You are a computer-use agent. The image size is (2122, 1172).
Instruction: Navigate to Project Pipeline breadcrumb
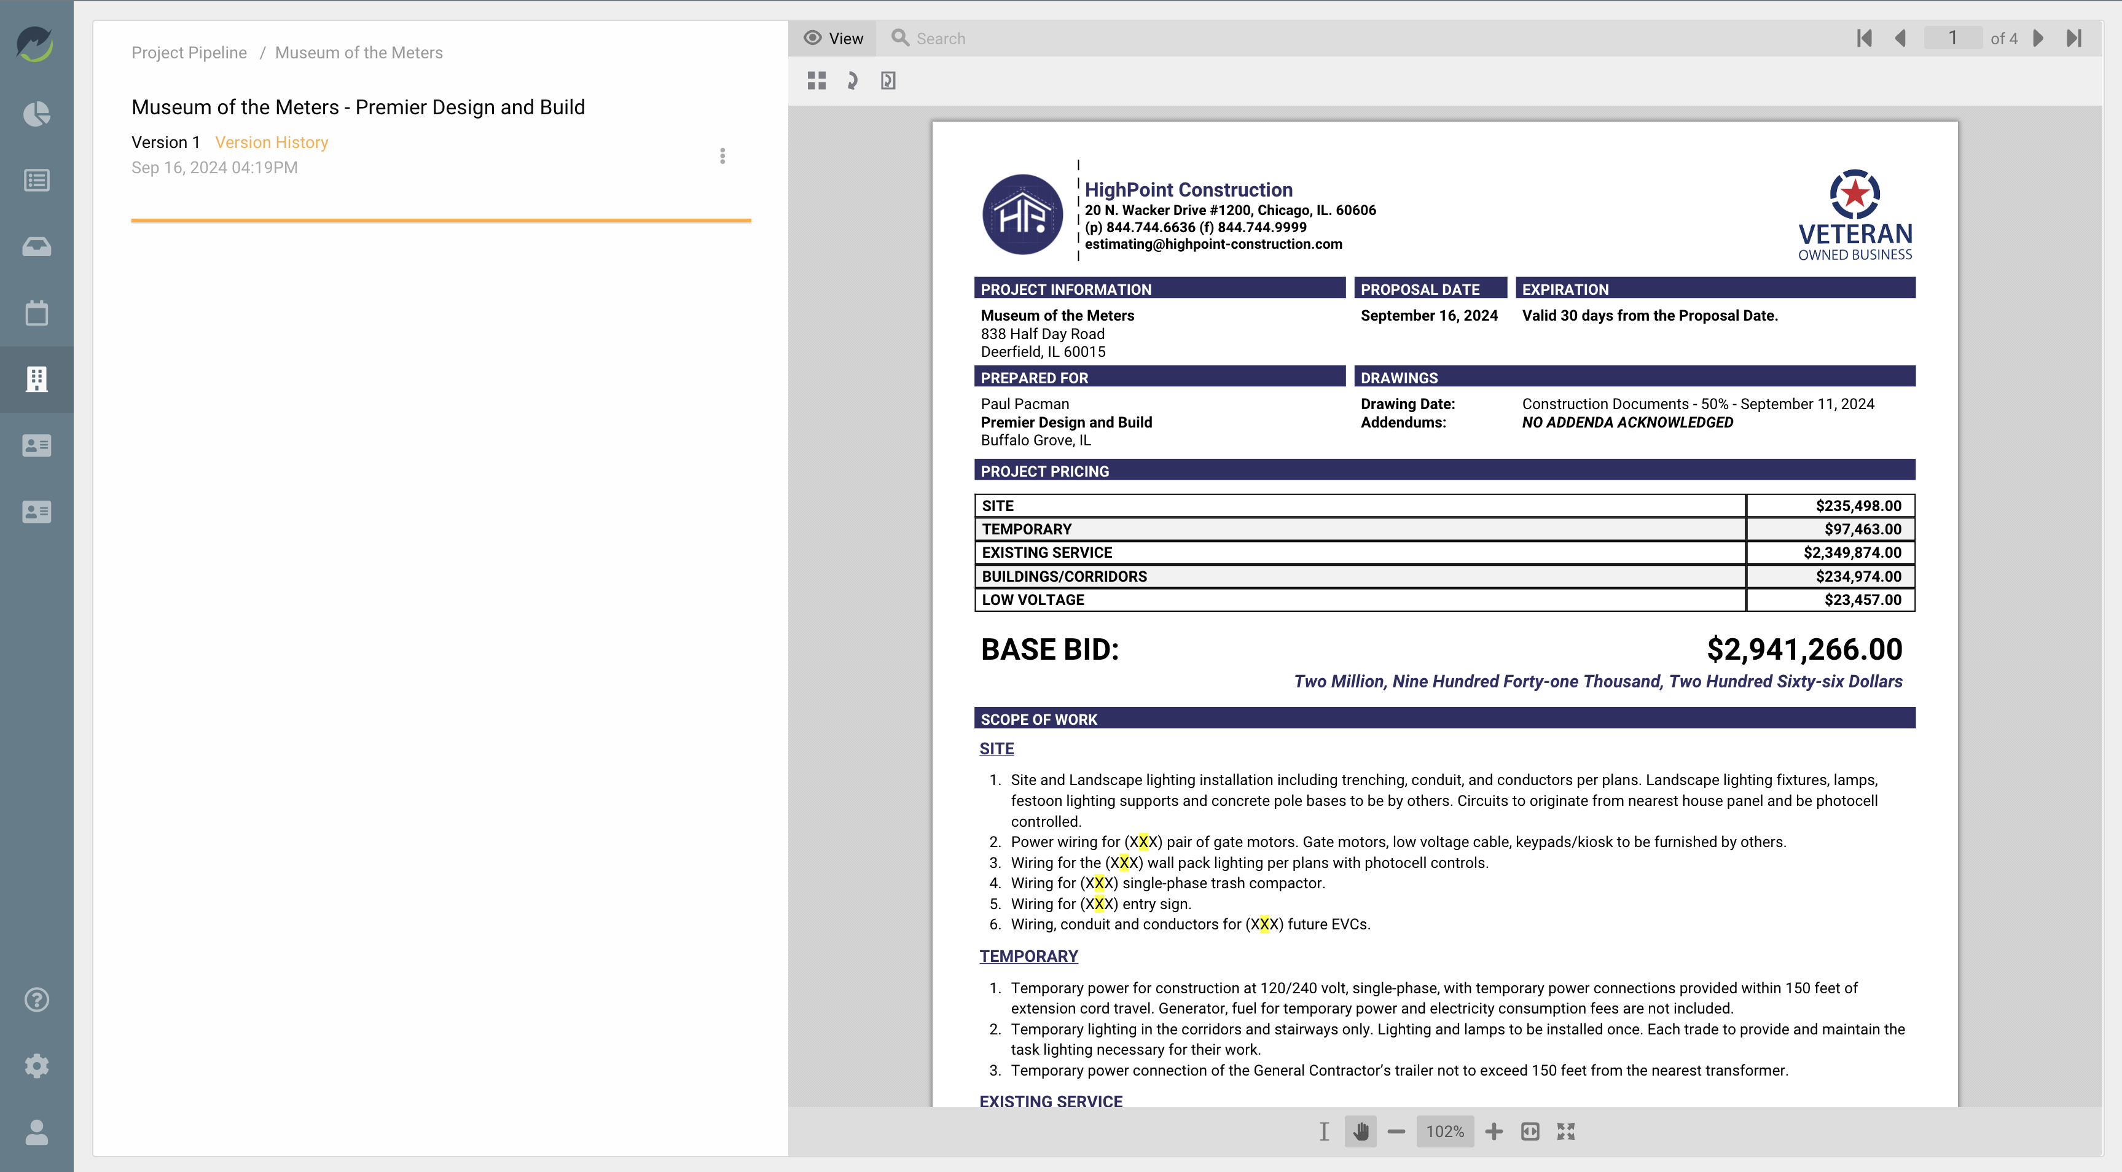189,53
